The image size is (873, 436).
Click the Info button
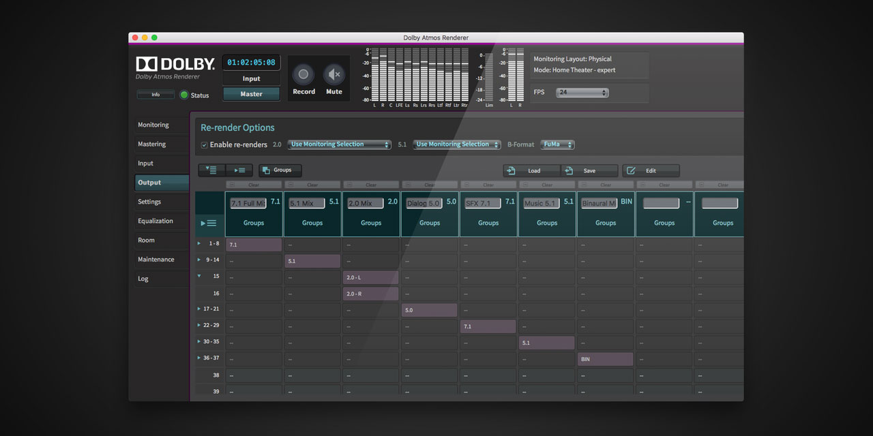pos(156,95)
